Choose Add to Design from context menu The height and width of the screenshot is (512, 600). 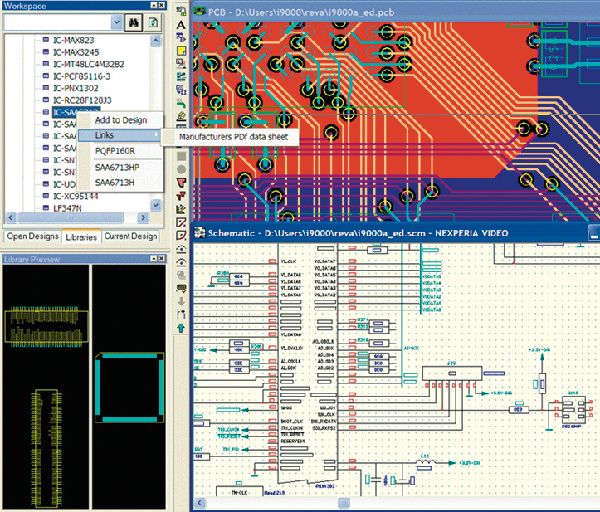(x=120, y=120)
